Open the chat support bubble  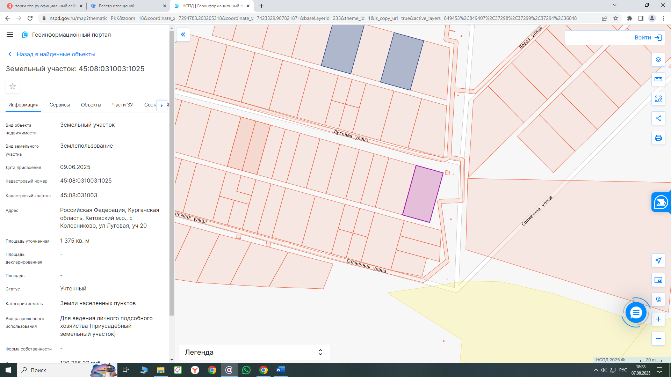click(636, 312)
